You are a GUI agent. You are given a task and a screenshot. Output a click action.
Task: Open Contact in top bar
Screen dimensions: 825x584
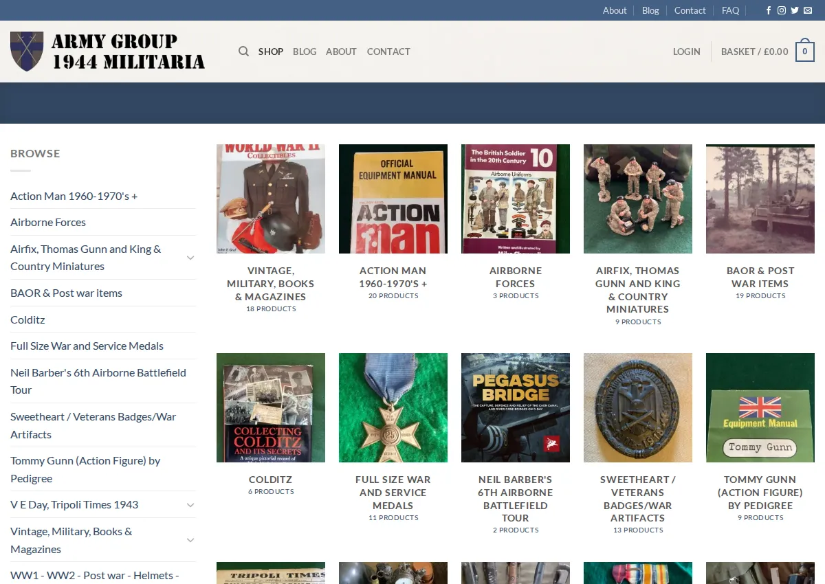690,10
